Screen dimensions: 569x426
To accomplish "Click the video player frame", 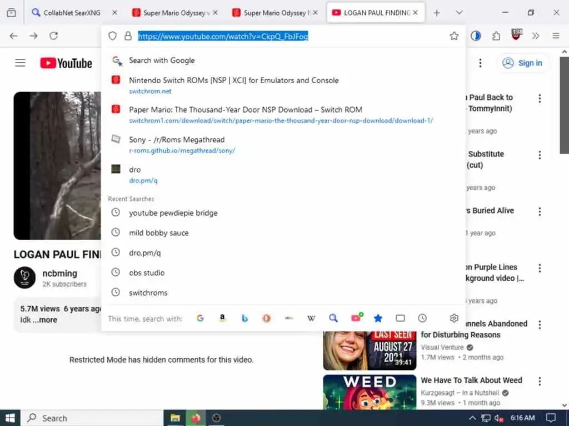I will 57,165.
